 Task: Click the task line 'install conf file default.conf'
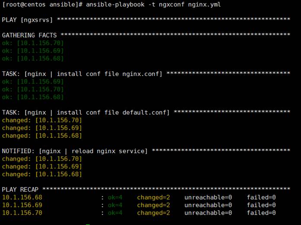146,112
